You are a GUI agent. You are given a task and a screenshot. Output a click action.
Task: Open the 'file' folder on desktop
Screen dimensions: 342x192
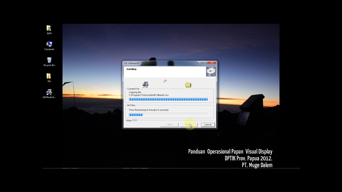point(49,78)
